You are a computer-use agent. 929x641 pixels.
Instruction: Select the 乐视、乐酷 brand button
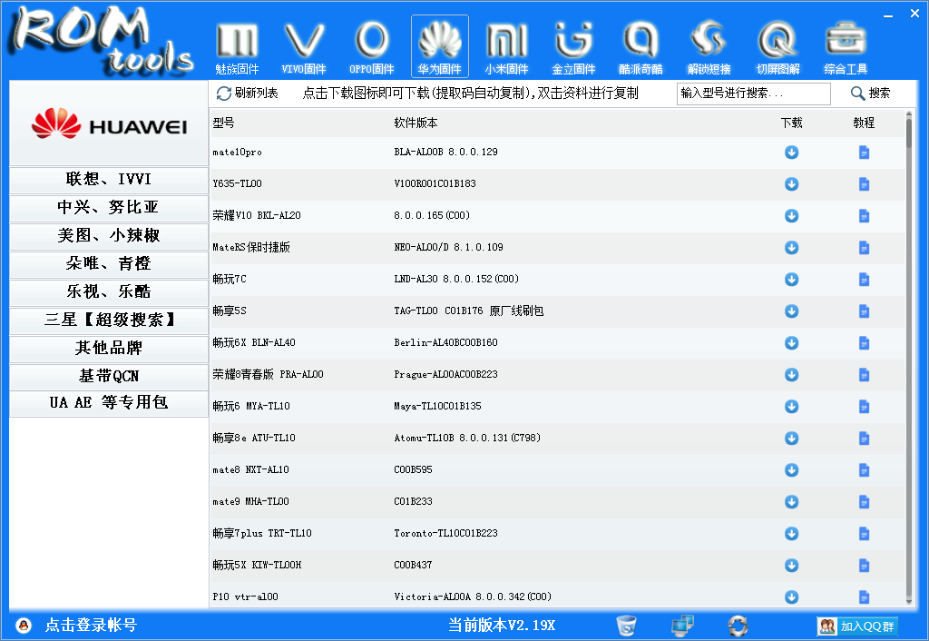click(x=109, y=291)
